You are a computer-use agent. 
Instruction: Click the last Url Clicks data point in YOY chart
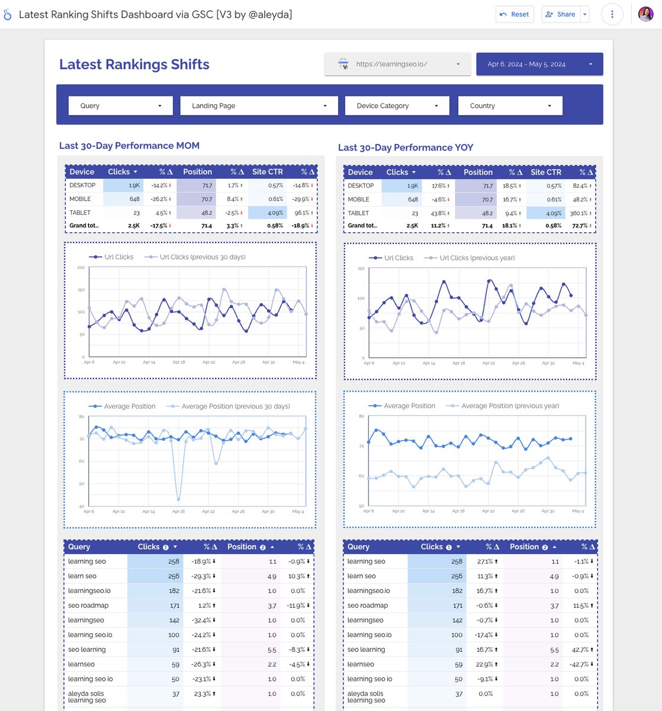(x=571, y=295)
